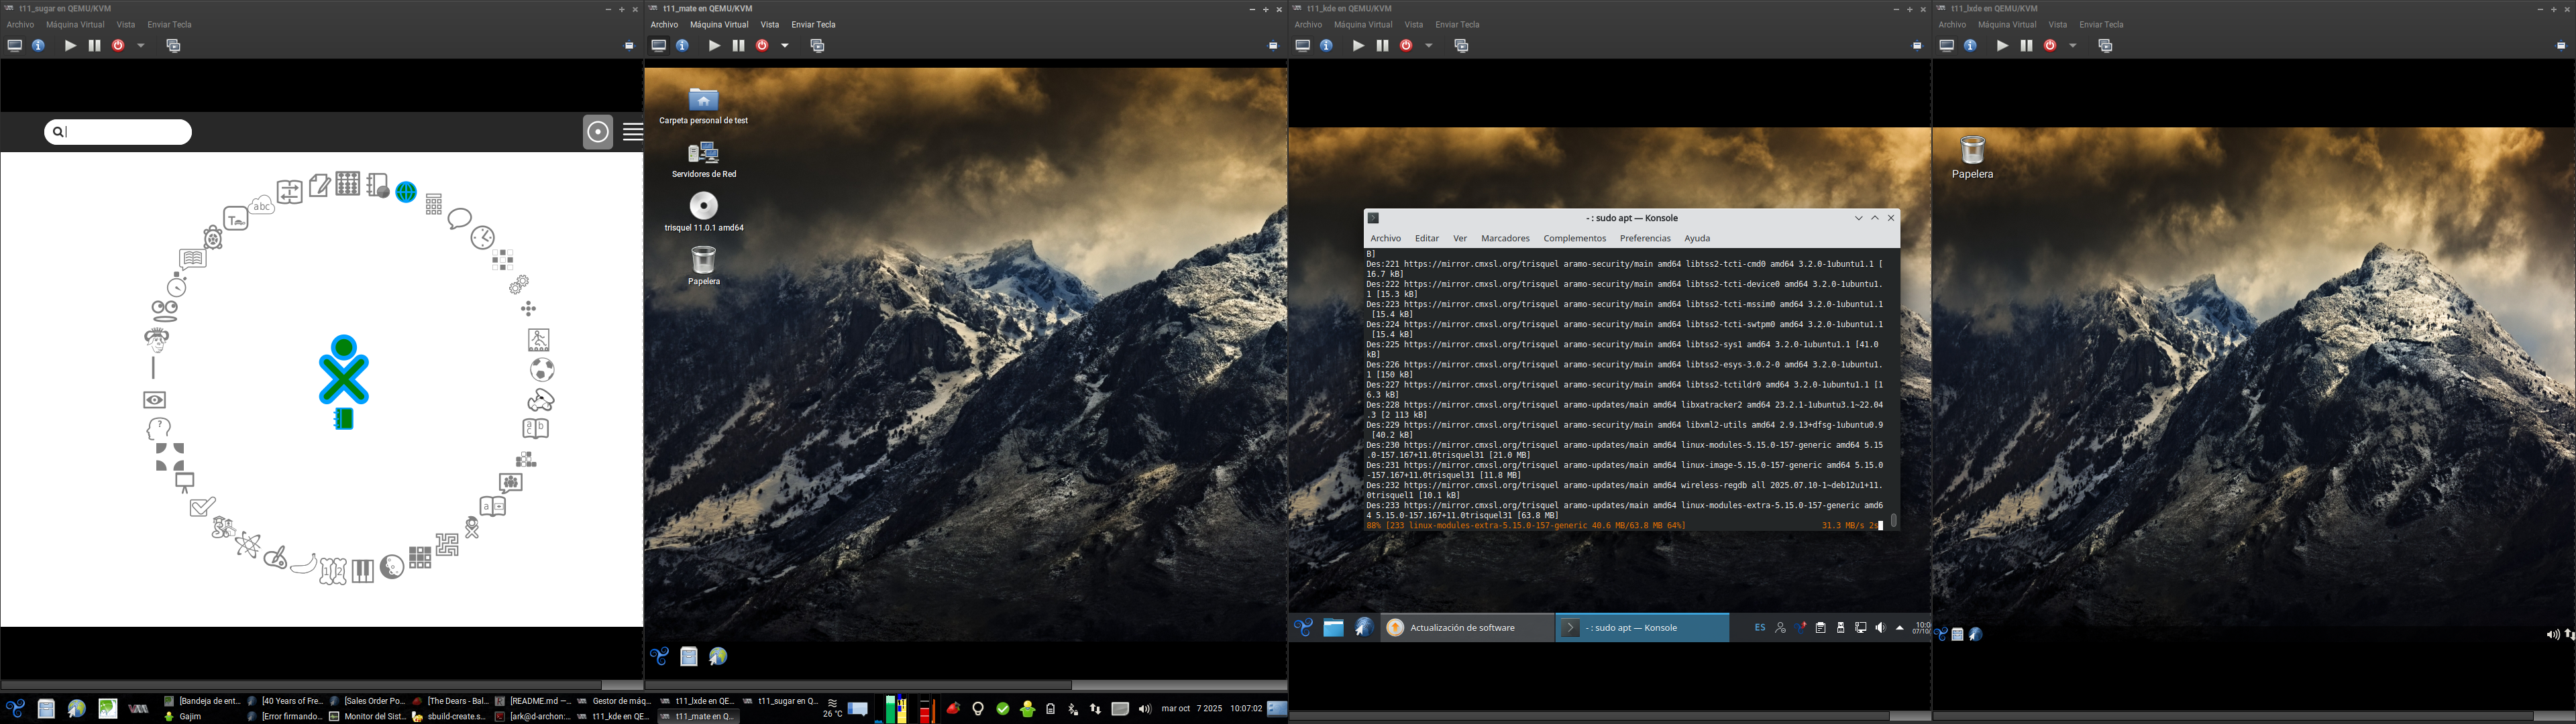Open Máquina Virtual menu in t11_kde window

pyautogui.click(x=1362, y=25)
